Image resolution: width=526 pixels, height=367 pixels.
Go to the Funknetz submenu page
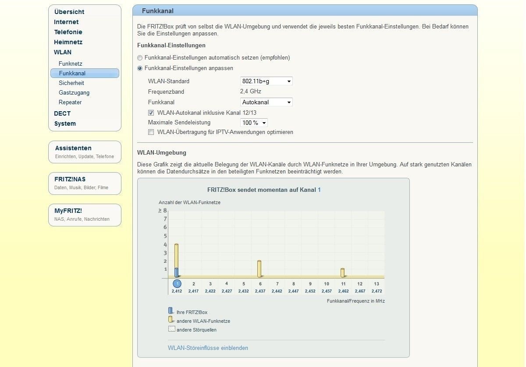coord(71,64)
